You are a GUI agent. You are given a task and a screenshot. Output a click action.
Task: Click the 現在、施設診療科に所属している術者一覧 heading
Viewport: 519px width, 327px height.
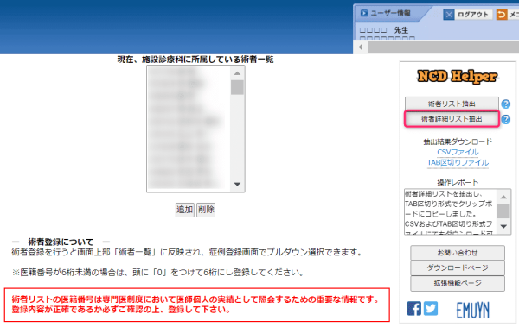tap(195, 60)
